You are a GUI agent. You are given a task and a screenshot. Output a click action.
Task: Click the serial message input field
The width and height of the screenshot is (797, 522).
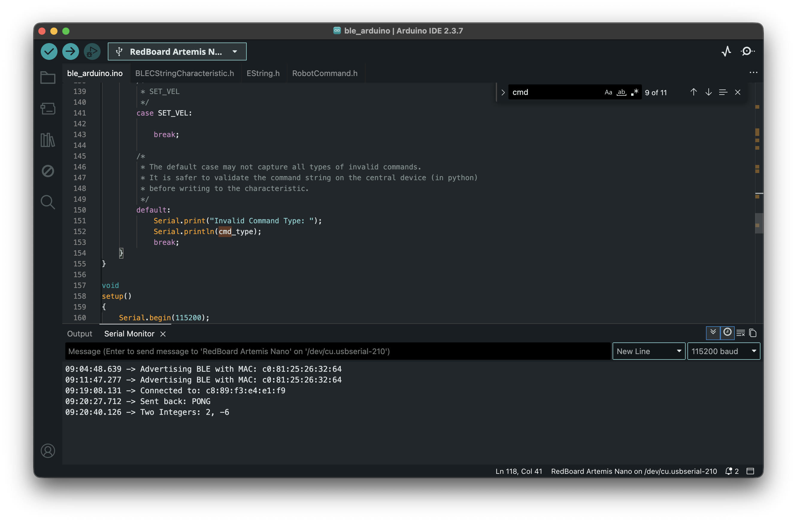337,351
